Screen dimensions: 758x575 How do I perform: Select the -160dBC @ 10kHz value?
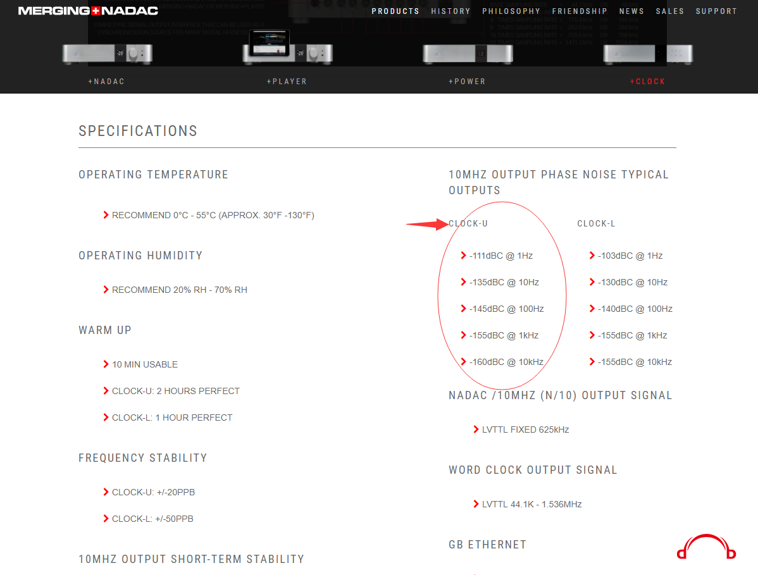[506, 362]
